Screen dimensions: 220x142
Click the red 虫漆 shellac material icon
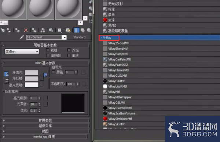pos(105,20)
